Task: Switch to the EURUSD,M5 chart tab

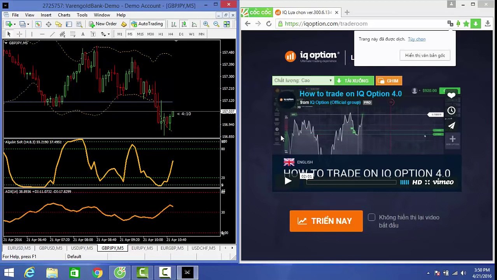Action: (x=19, y=248)
